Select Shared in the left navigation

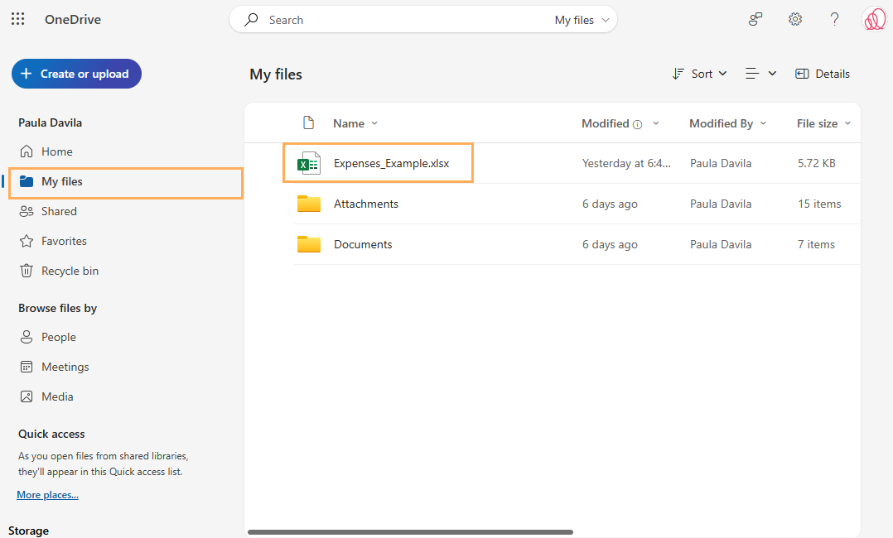tap(59, 211)
